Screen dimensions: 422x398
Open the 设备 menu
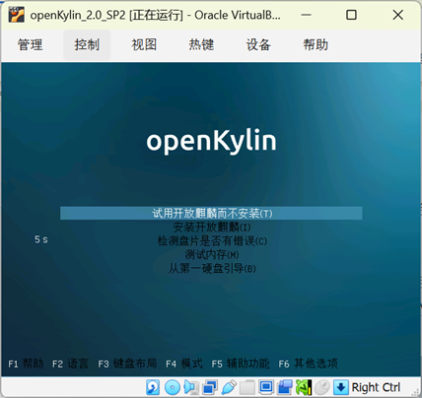(258, 44)
